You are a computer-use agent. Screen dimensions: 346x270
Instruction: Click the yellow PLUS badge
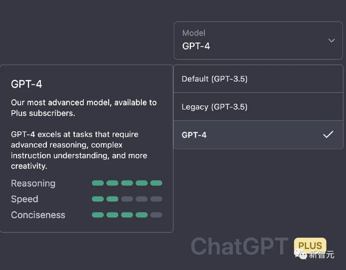click(310, 245)
